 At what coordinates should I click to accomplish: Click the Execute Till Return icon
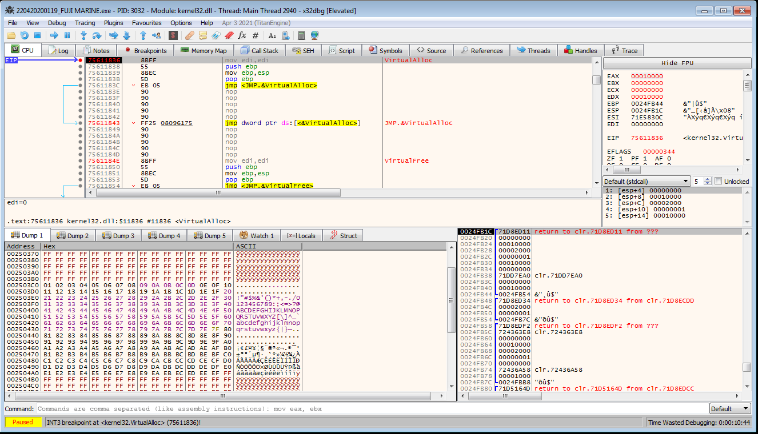(x=143, y=35)
